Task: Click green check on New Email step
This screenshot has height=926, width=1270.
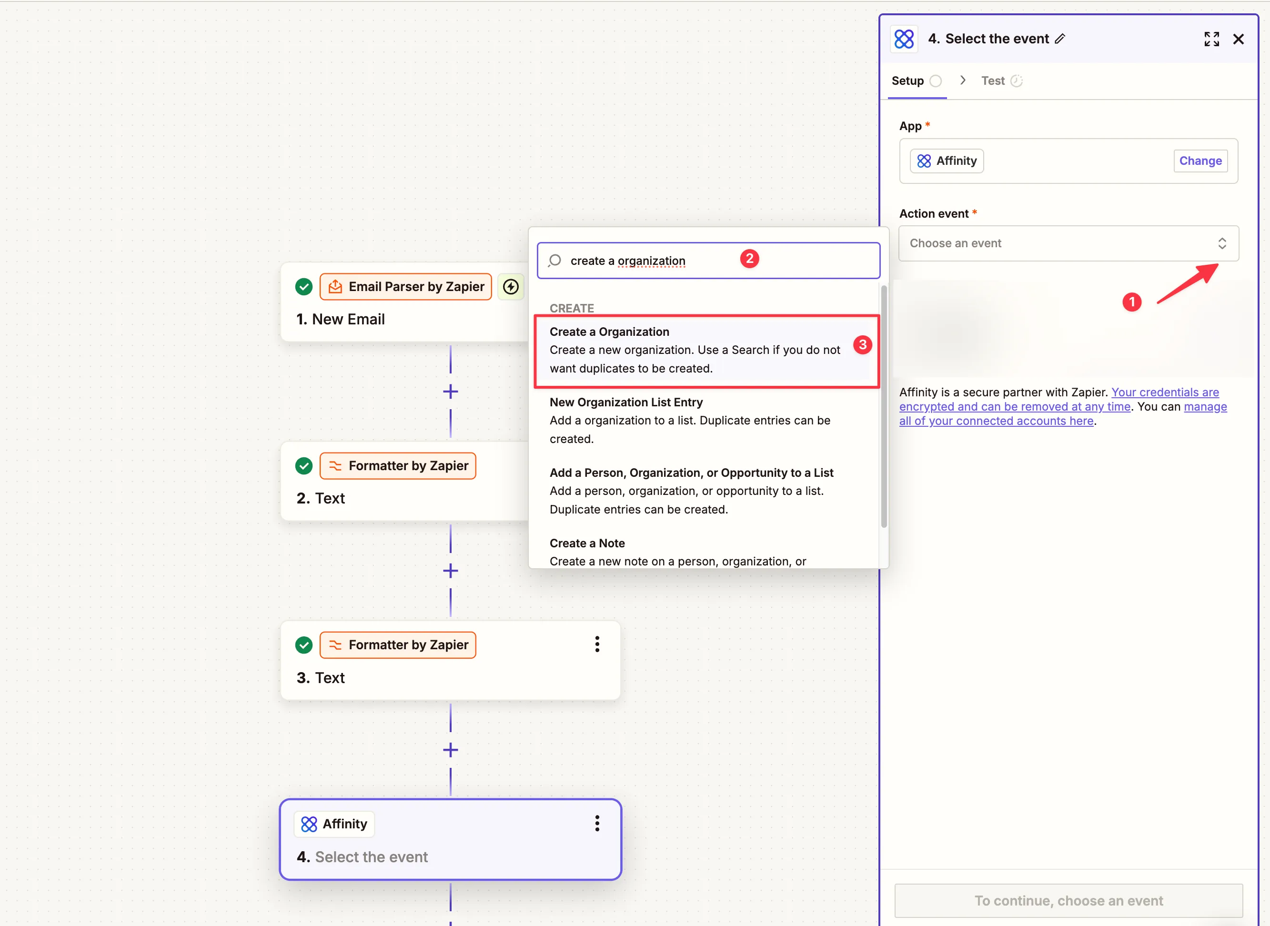Action: tap(304, 287)
